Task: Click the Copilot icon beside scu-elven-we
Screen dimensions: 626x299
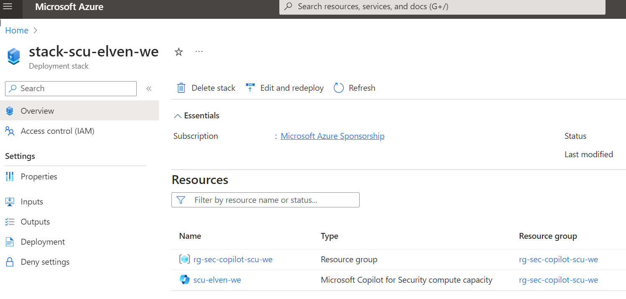Action: click(x=184, y=280)
